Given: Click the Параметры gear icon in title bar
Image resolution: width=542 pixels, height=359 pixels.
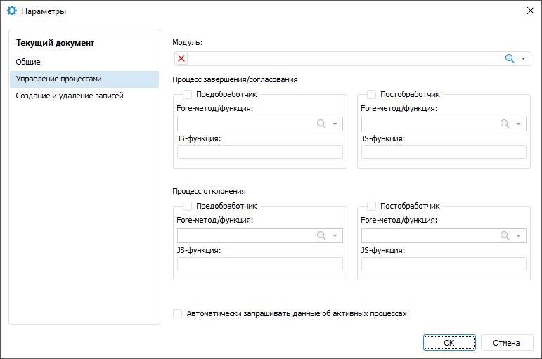Looking at the screenshot, I should (11, 11).
